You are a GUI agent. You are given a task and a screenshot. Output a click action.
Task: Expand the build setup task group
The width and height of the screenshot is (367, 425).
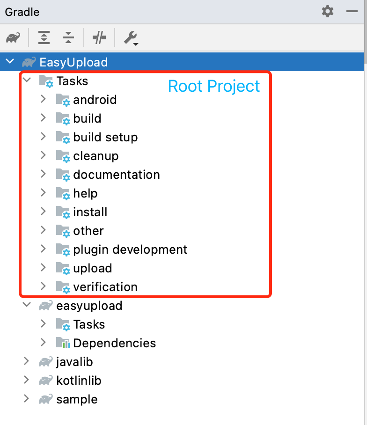click(43, 136)
